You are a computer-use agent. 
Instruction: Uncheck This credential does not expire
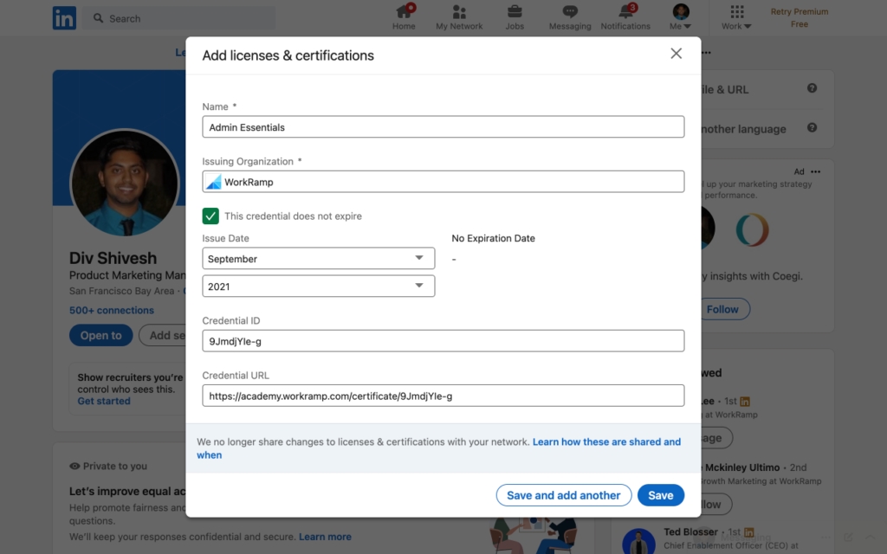(210, 216)
